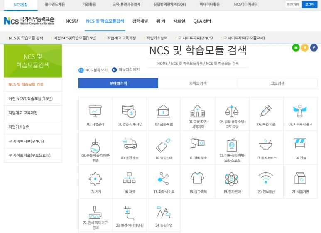Choose the 04. 교육·자연·사회과학 school icon
Viewport: 321px width, 233px height.
tap(198, 111)
